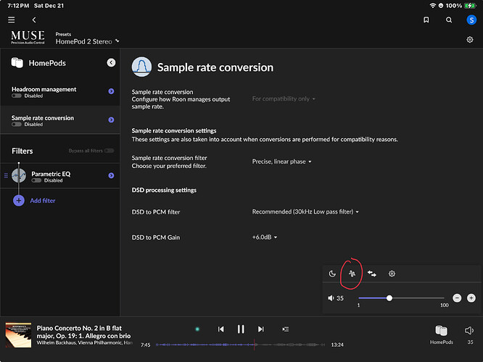
Task: Adjust the volume slider handle
Action: coord(389,298)
